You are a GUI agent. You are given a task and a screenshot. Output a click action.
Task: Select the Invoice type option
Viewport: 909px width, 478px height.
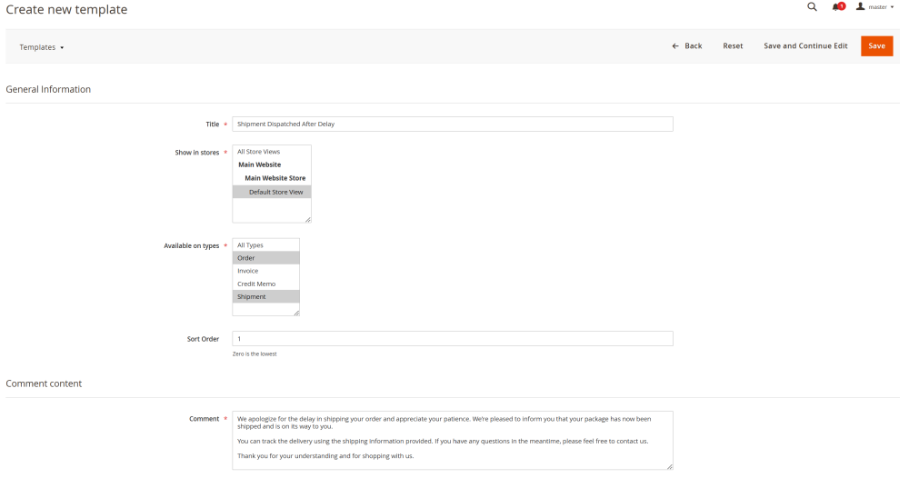pyautogui.click(x=266, y=271)
